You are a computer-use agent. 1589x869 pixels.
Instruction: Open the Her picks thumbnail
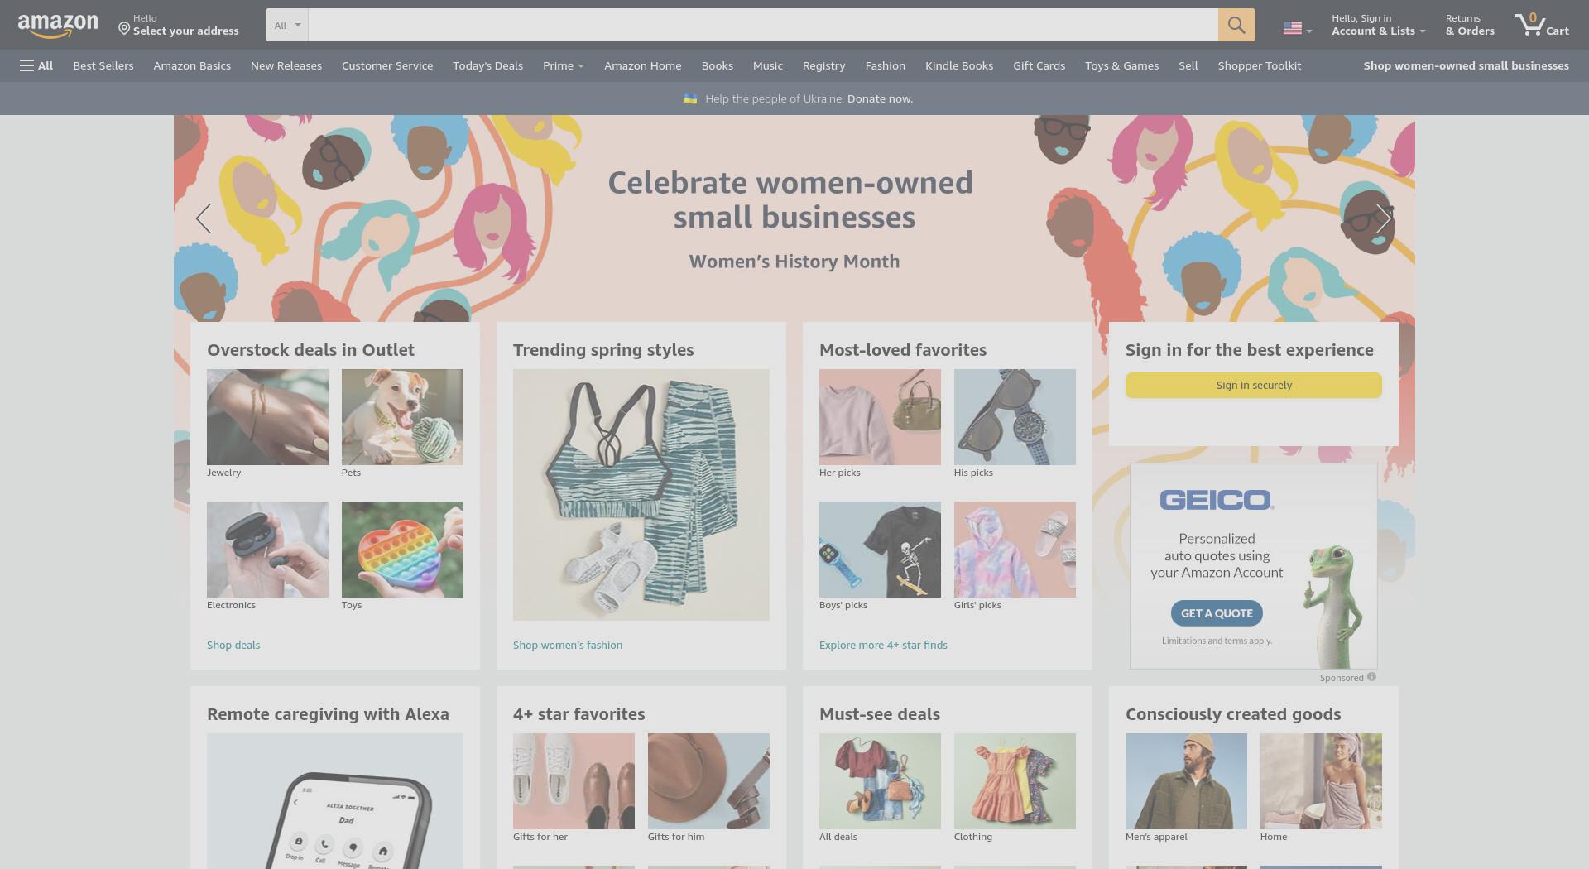tap(880, 417)
